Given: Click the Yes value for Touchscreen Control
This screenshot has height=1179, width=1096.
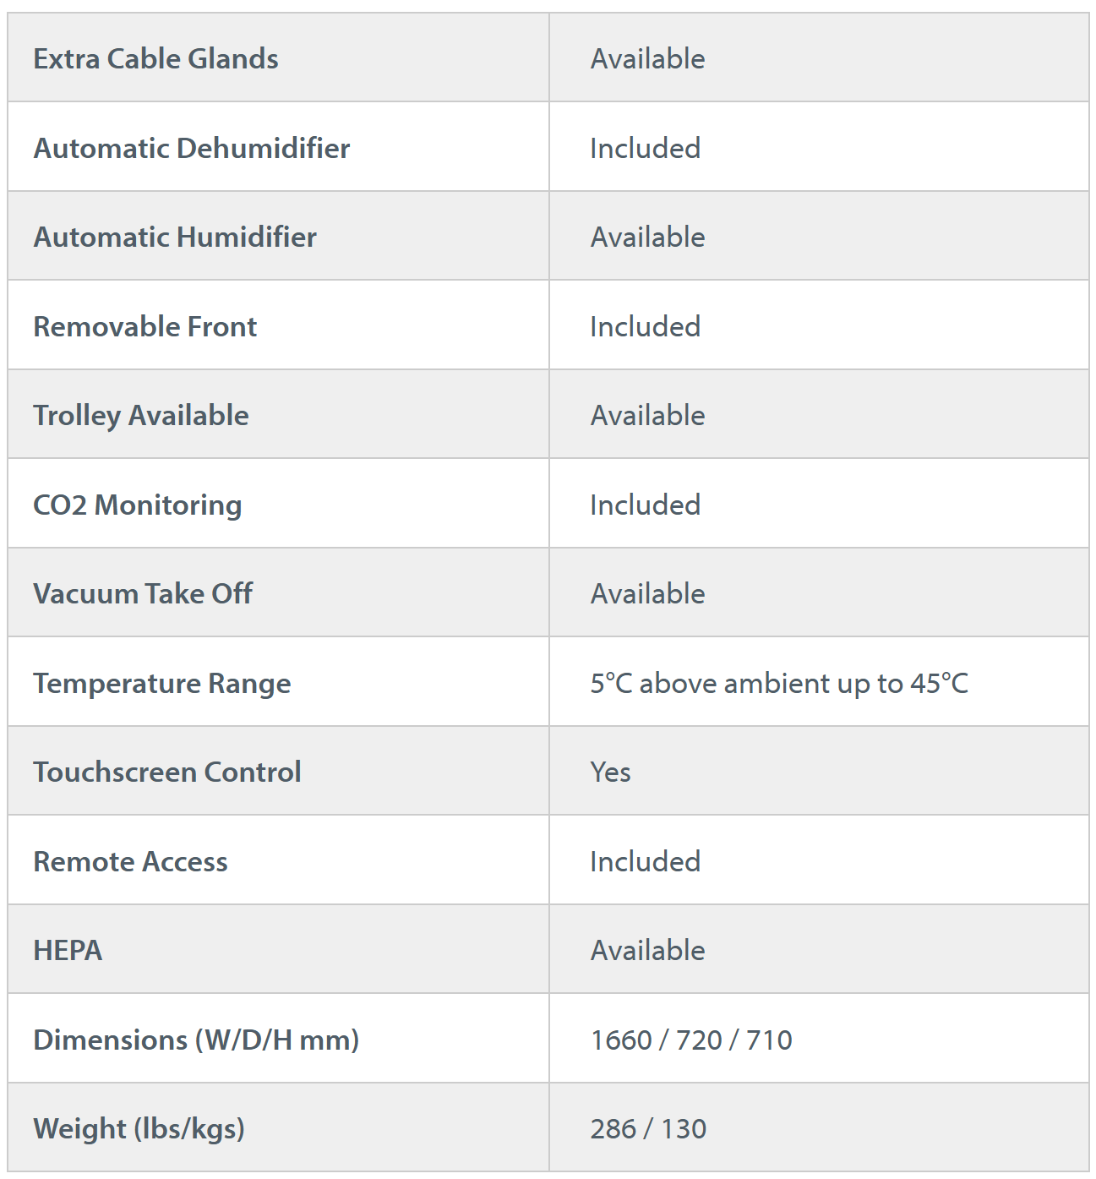Looking at the screenshot, I should [x=611, y=772].
